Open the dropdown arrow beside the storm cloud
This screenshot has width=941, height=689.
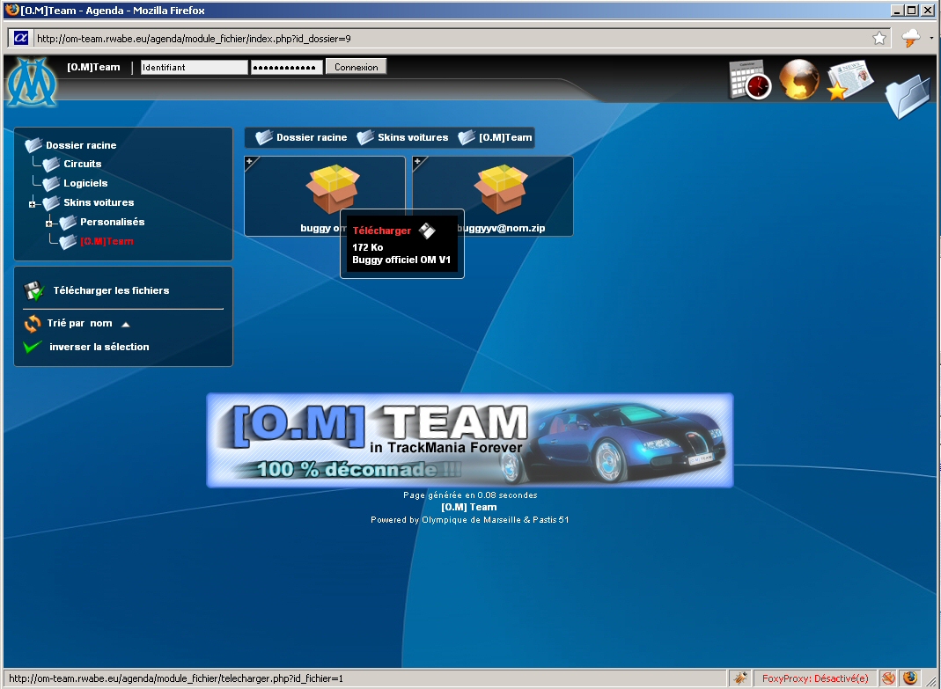(x=931, y=38)
